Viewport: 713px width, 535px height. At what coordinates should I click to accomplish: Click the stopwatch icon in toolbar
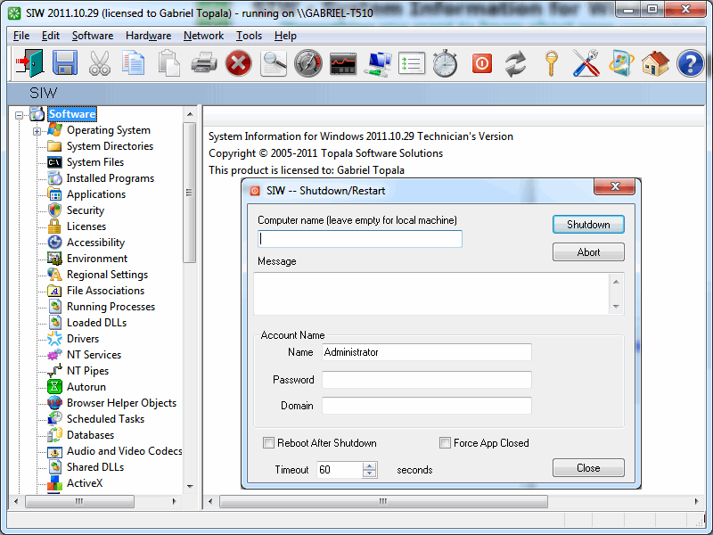click(x=445, y=63)
